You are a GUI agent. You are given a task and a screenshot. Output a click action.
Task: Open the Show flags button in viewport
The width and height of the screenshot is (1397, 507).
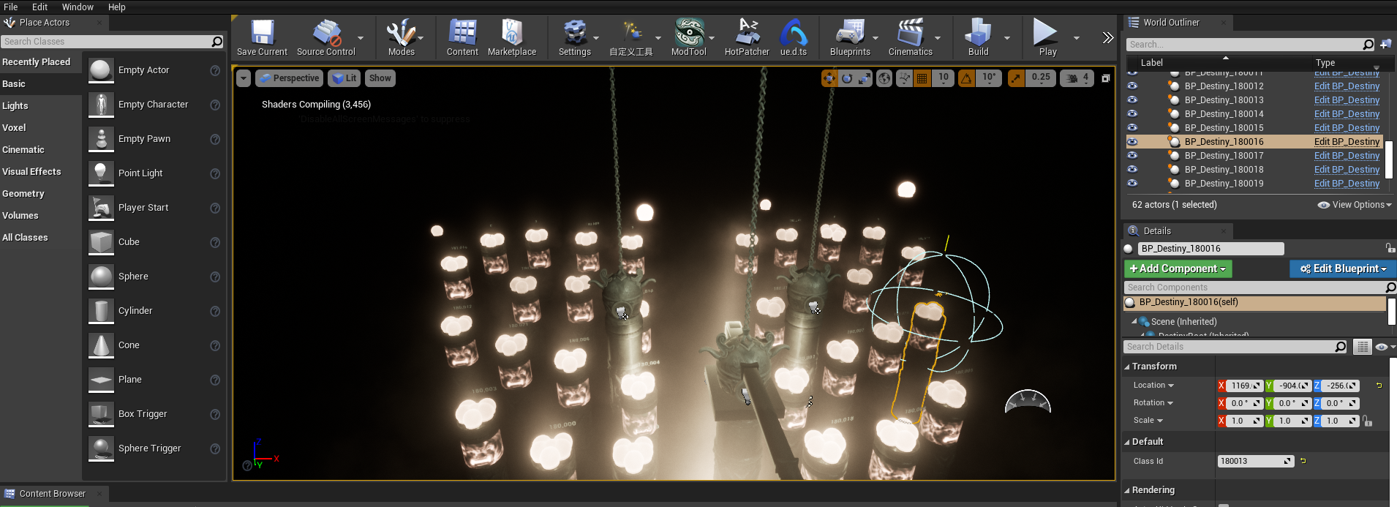pos(380,78)
